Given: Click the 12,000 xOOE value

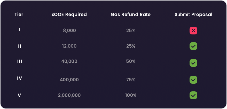Looking at the screenshot, I should 69,46.
